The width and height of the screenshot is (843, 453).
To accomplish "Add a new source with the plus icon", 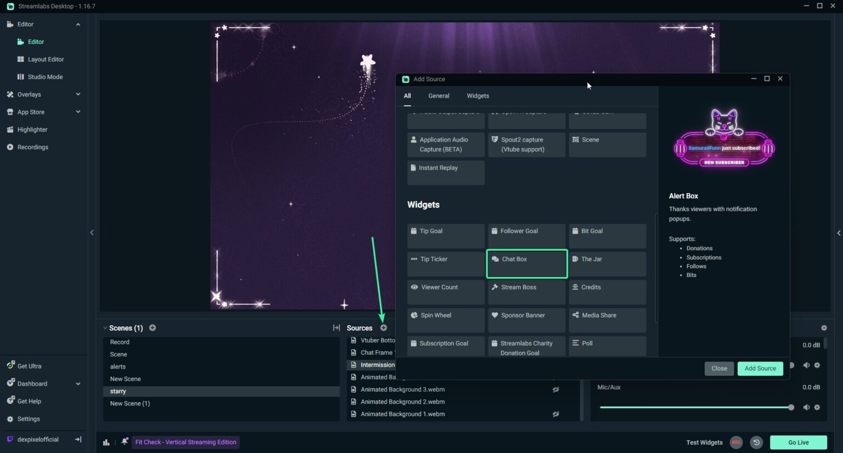I will coord(383,327).
